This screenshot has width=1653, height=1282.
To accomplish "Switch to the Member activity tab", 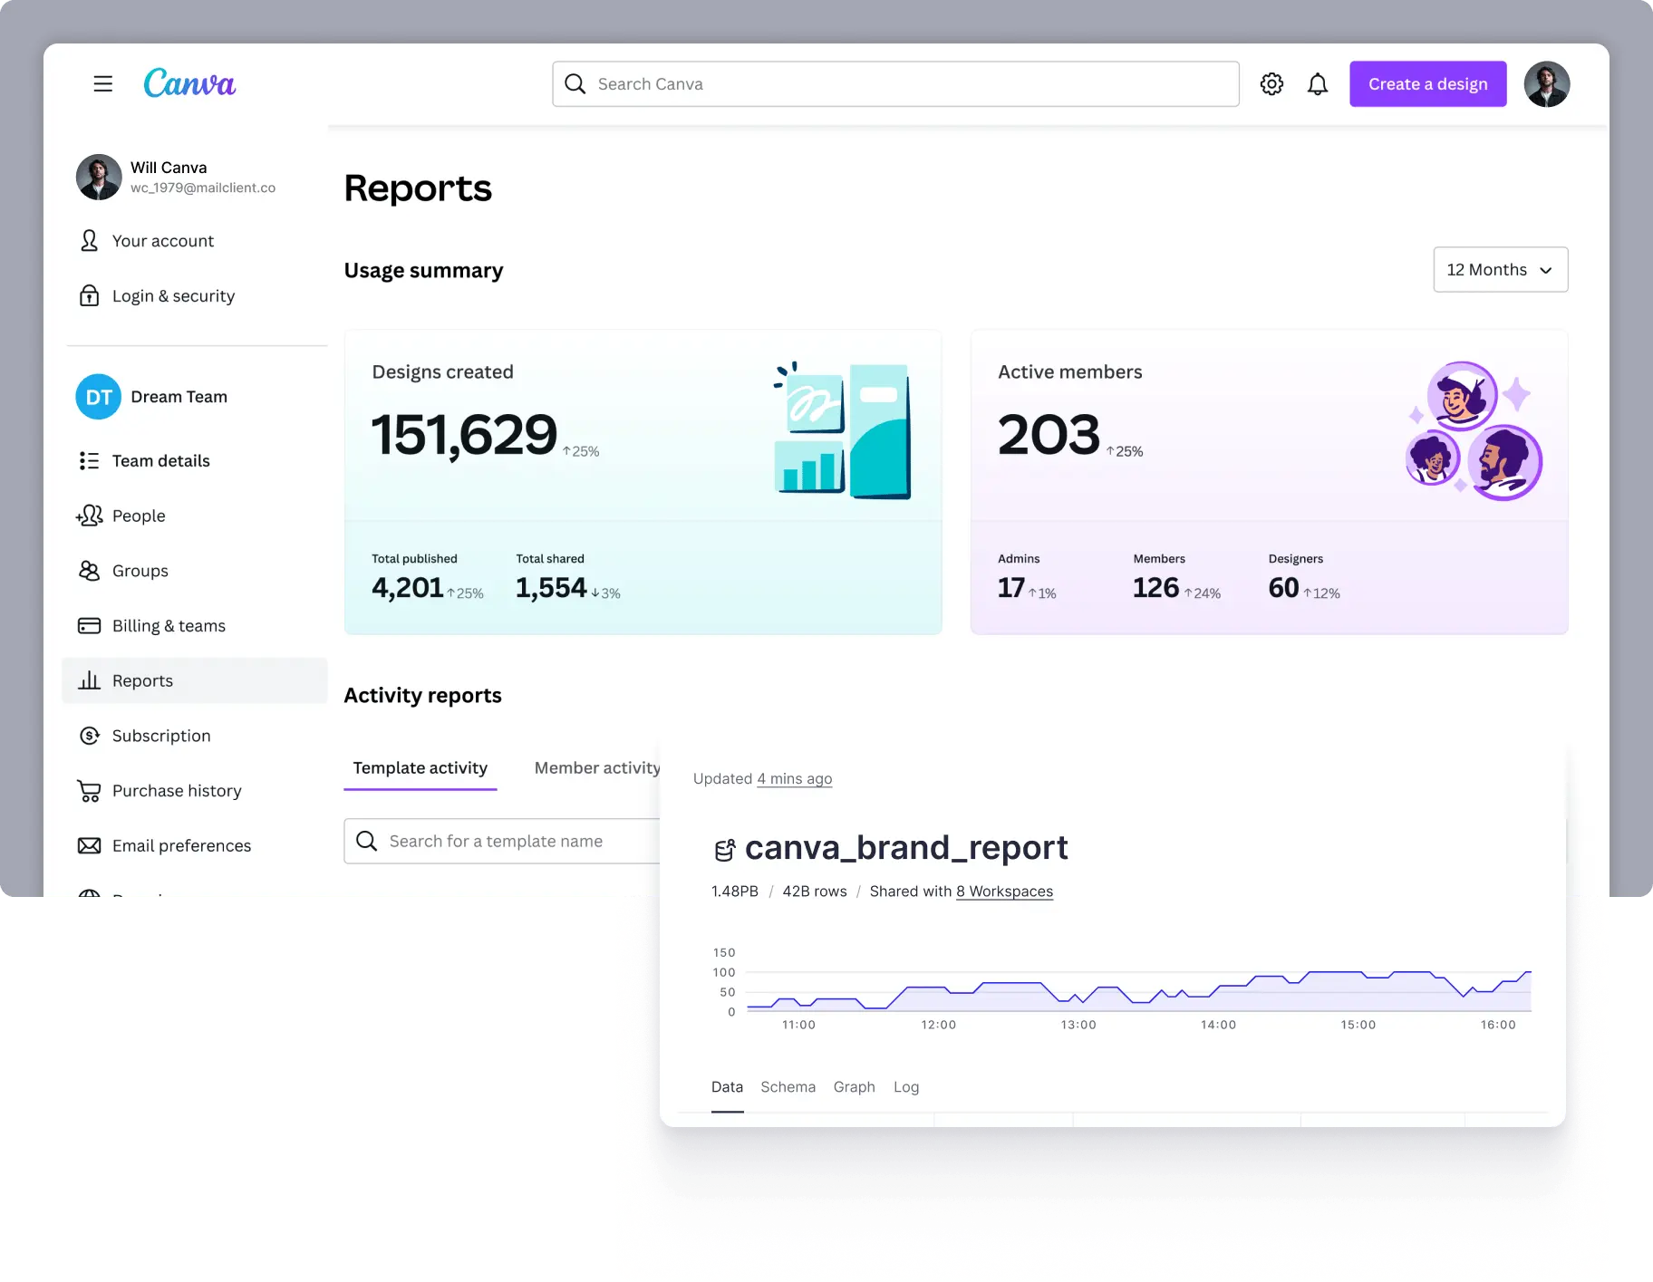I will 596,767.
